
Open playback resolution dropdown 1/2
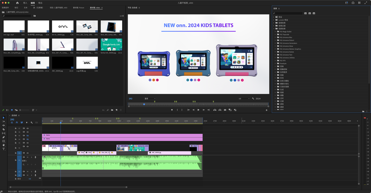(244, 98)
